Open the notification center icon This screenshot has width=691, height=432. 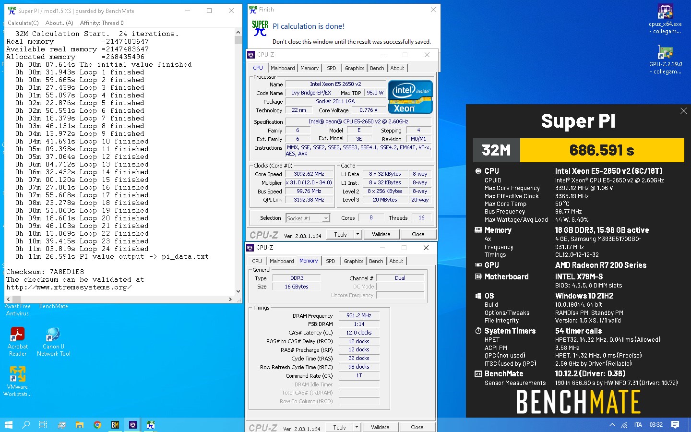click(x=675, y=425)
